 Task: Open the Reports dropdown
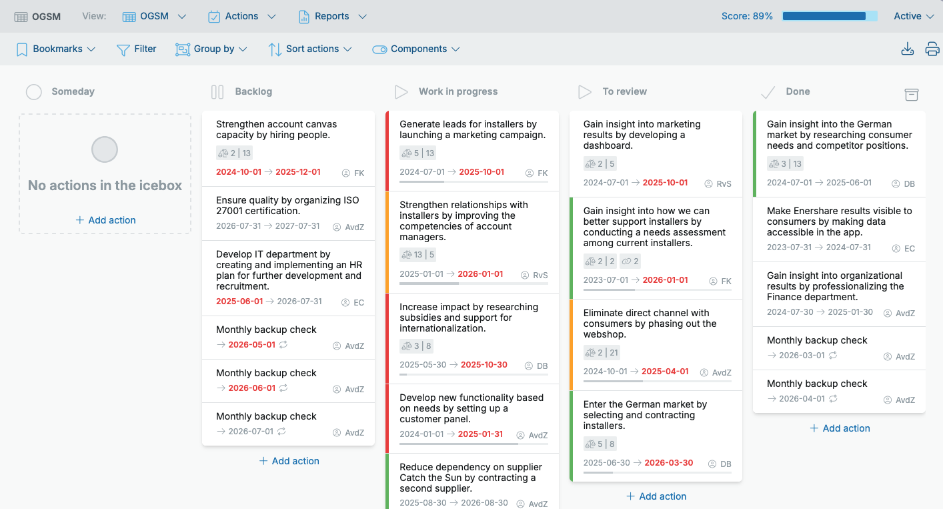(x=332, y=16)
